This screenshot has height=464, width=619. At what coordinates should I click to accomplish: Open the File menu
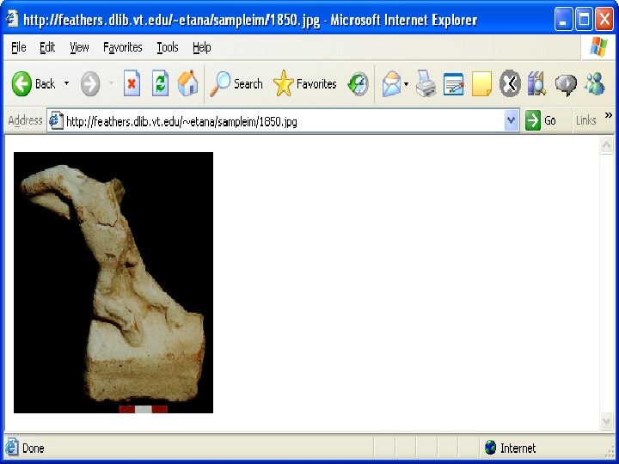19,47
